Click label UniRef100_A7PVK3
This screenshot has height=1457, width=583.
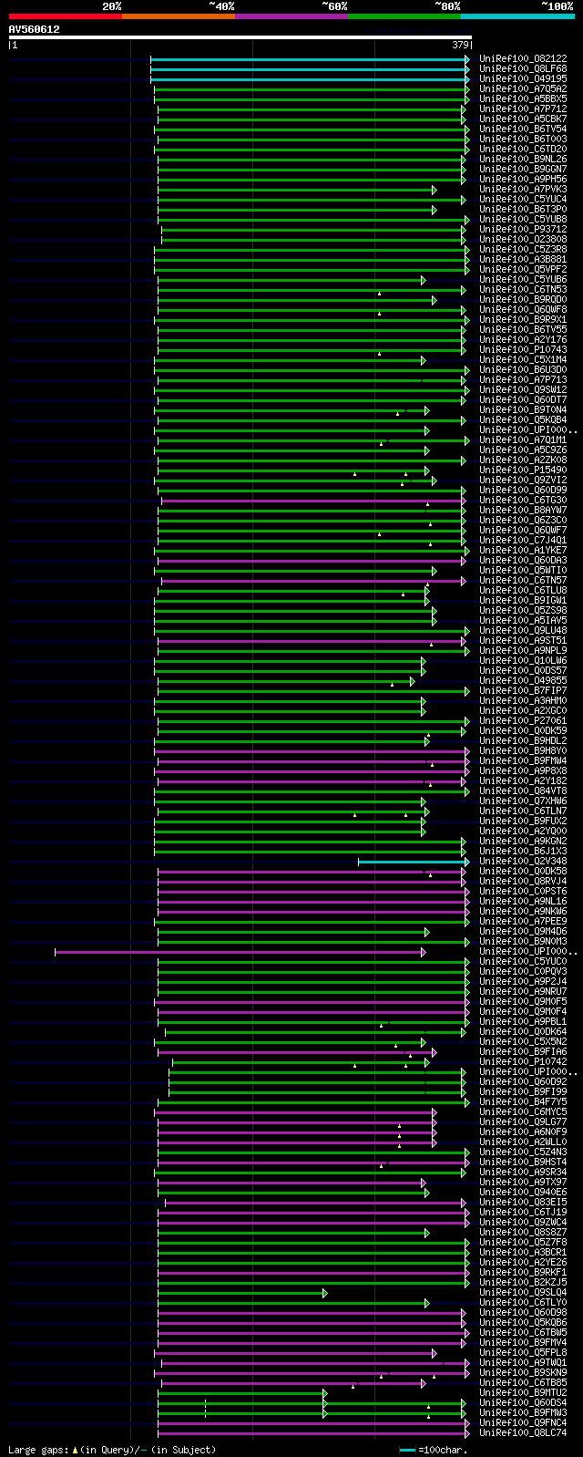pyautogui.click(x=523, y=189)
